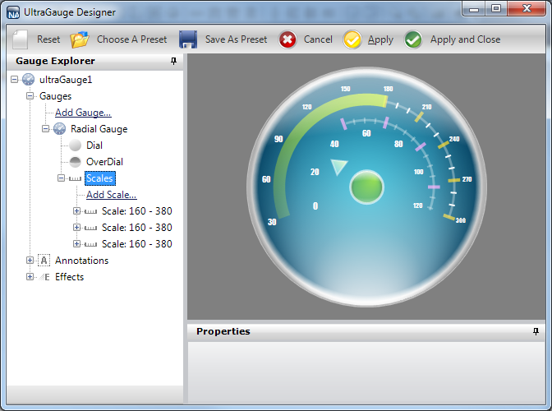Click the Properties panel header

pos(366,331)
